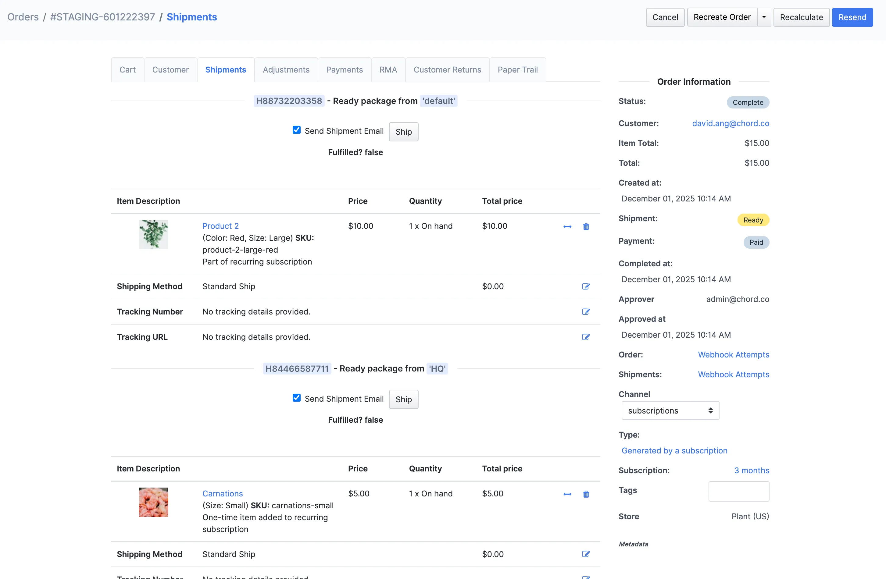Open customer david.ang@chord.co link

[x=731, y=123]
